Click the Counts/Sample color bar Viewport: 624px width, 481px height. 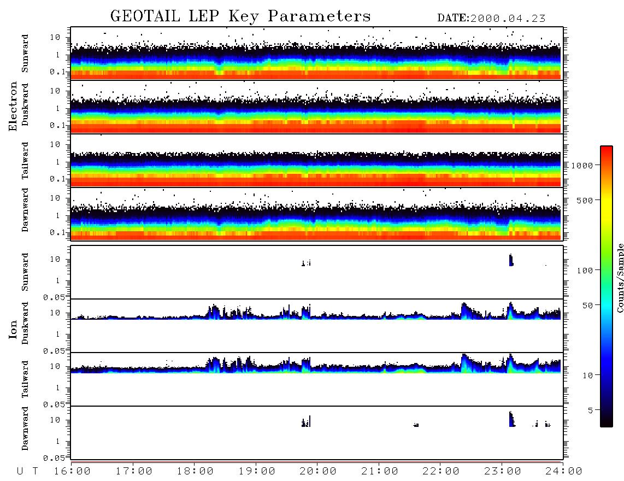pyautogui.click(x=607, y=286)
